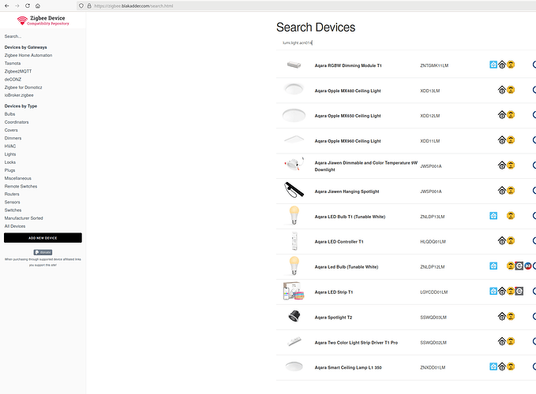Screen dimensions: 536x394
Task: Click blue Zigbee2MQTT icon on RGBW Dimming Module row
Action: pyautogui.click(x=493, y=65)
